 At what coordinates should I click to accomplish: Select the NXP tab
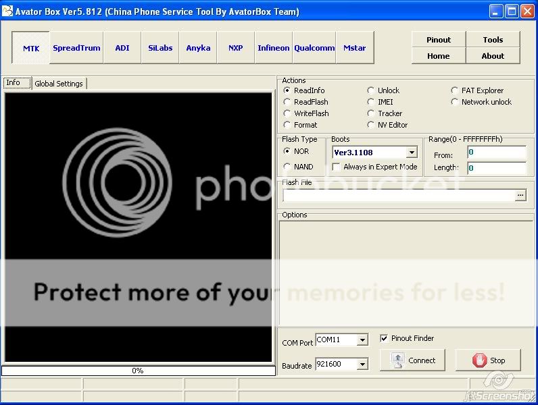236,48
